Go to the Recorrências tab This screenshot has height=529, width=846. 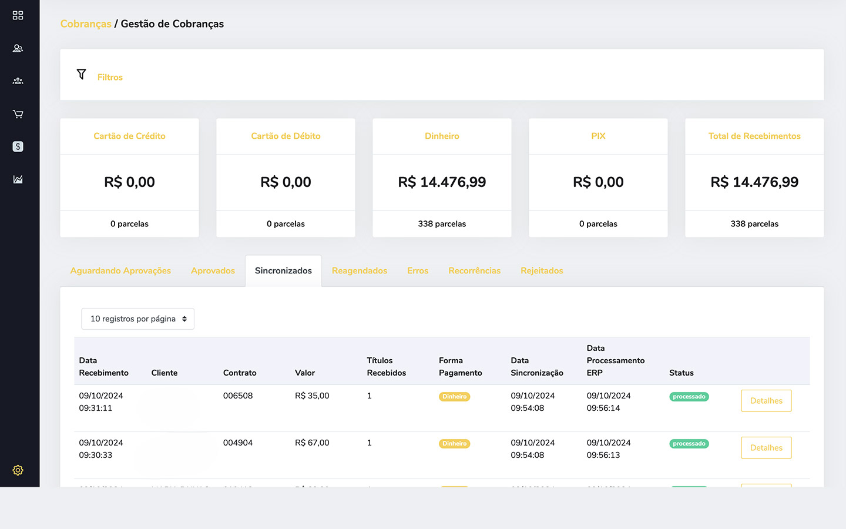474,270
